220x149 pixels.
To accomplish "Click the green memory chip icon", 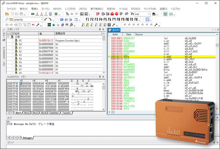I will coord(33,14).
